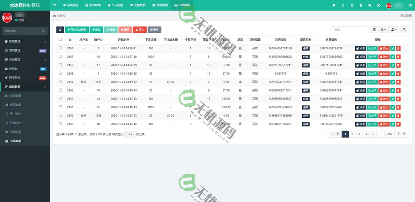Check the box for row Id 2158

pyautogui.click(x=60, y=48)
